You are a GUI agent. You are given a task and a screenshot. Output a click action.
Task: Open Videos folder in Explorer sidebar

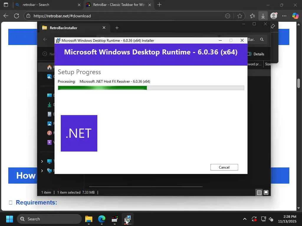click(50, 142)
